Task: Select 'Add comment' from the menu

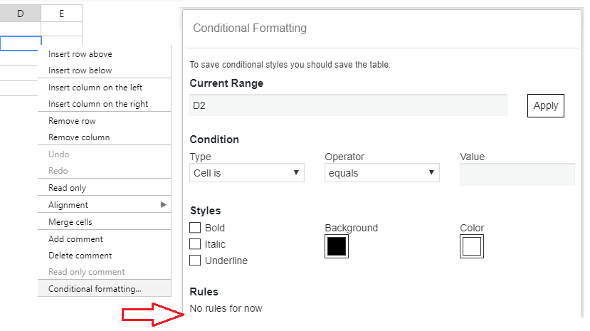Action: 75,239
